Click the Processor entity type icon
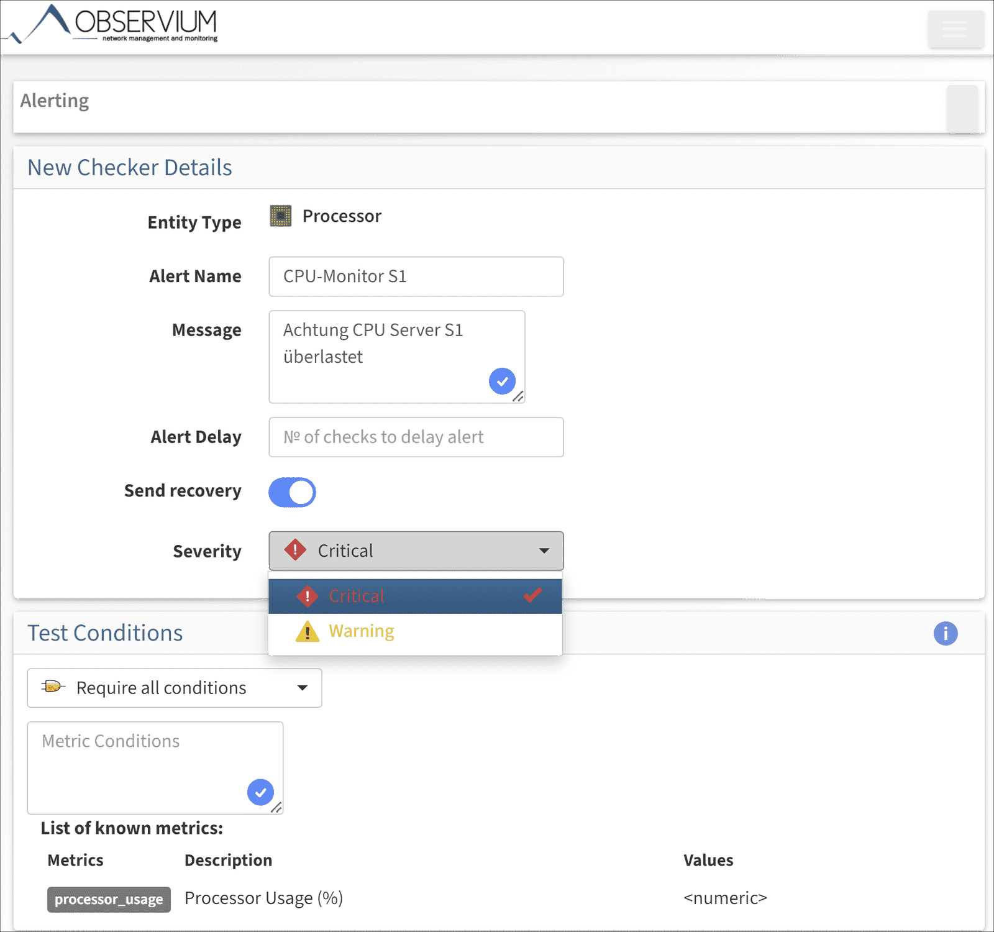 pyautogui.click(x=280, y=216)
